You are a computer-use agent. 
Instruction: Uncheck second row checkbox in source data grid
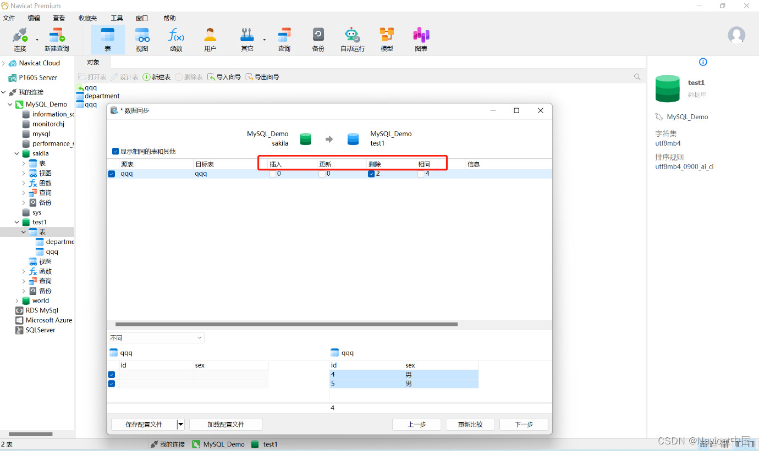[112, 384]
